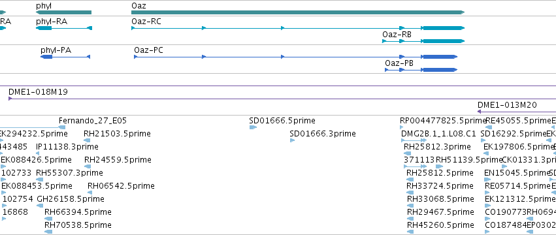Select the Oaz gene span bar
This screenshot has width=556, height=235.
298,12
